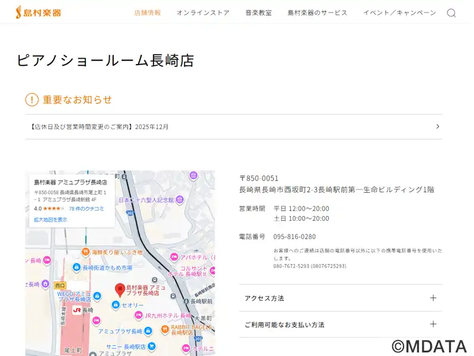Open the 78 件のクチコミ reviews link
474x356 pixels.
pos(87,209)
